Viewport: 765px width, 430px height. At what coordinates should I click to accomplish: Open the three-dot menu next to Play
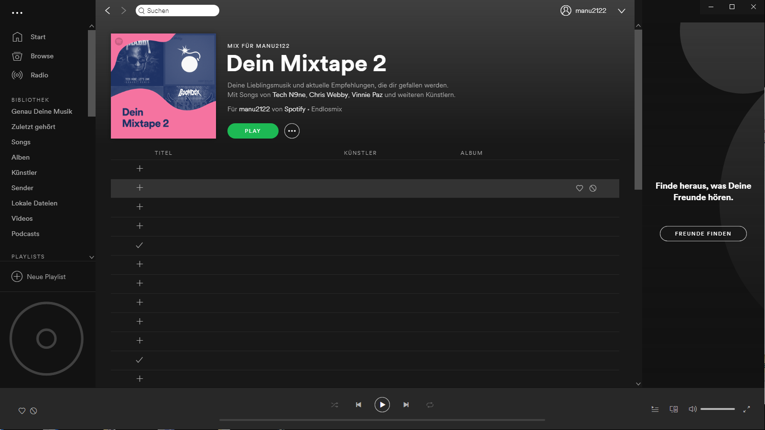(292, 131)
